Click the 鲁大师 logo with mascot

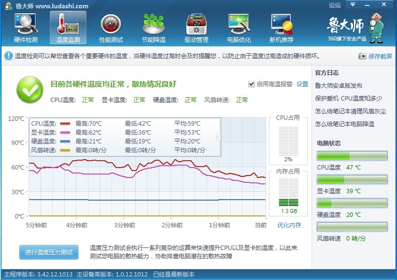[355, 28]
